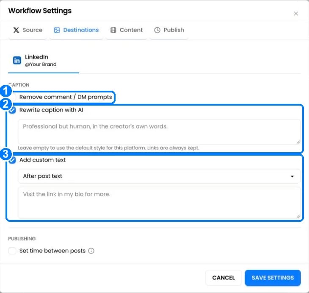
Task: Click the resize handle of the AI style text area
Action: pos(298,142)
